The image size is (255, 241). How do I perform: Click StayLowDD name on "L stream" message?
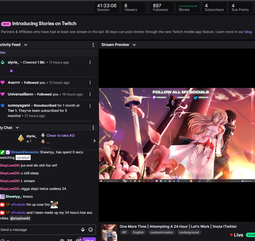[x=10, y=181]
